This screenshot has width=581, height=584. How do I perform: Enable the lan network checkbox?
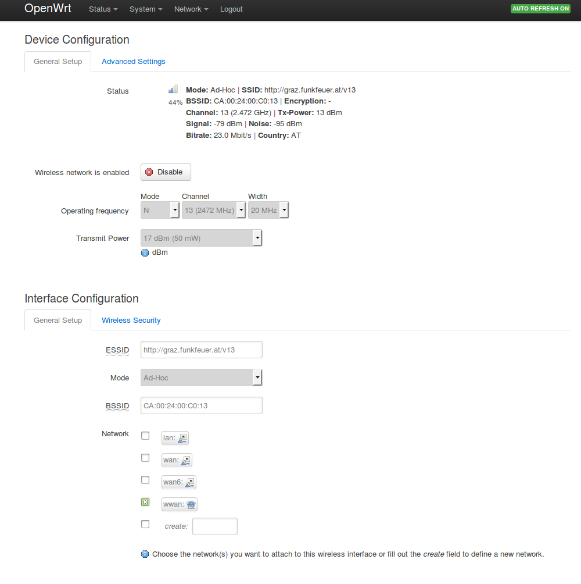click(145, 436)
